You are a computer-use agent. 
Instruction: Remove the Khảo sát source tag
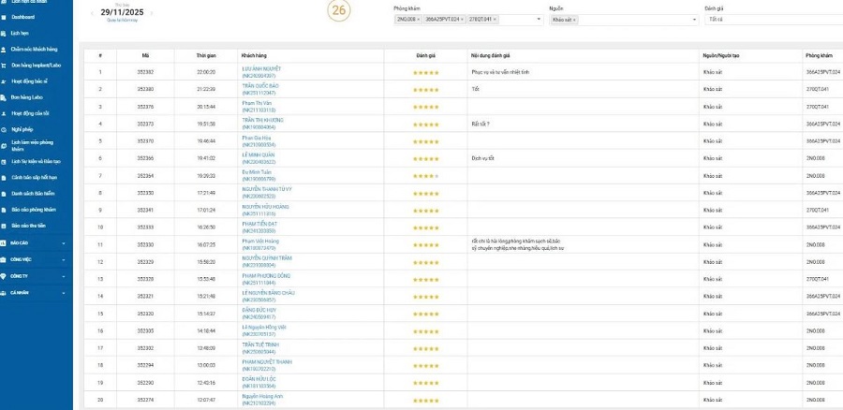tap(575, 19)
